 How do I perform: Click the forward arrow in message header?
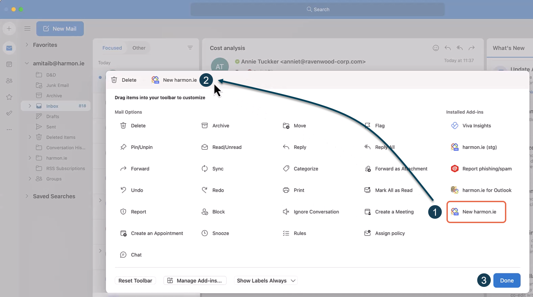pos(471,48)
